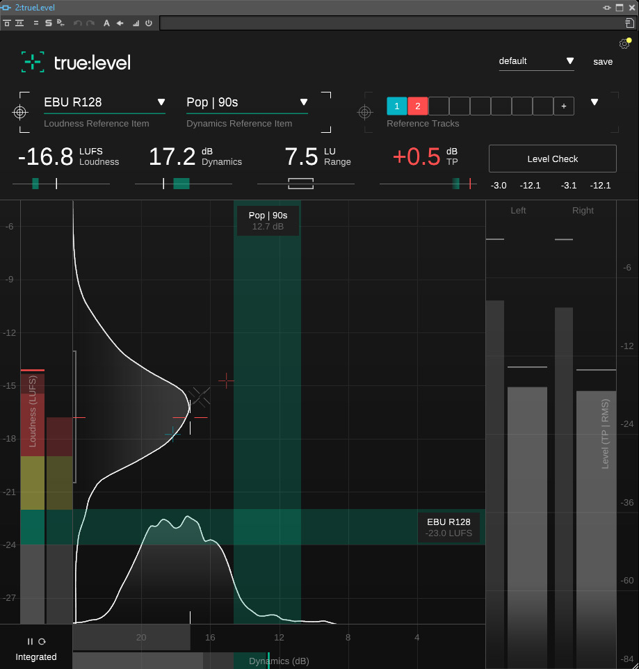Open the default preset dropdown
This screenshot has height=669, width=639.
536,61
